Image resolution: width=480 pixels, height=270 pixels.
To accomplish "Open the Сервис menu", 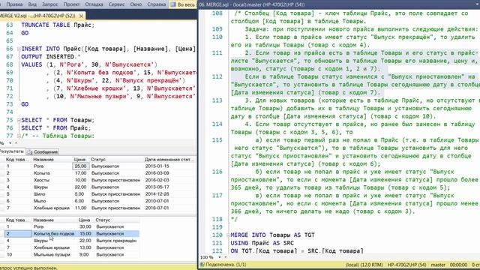I will pos(116,4).
